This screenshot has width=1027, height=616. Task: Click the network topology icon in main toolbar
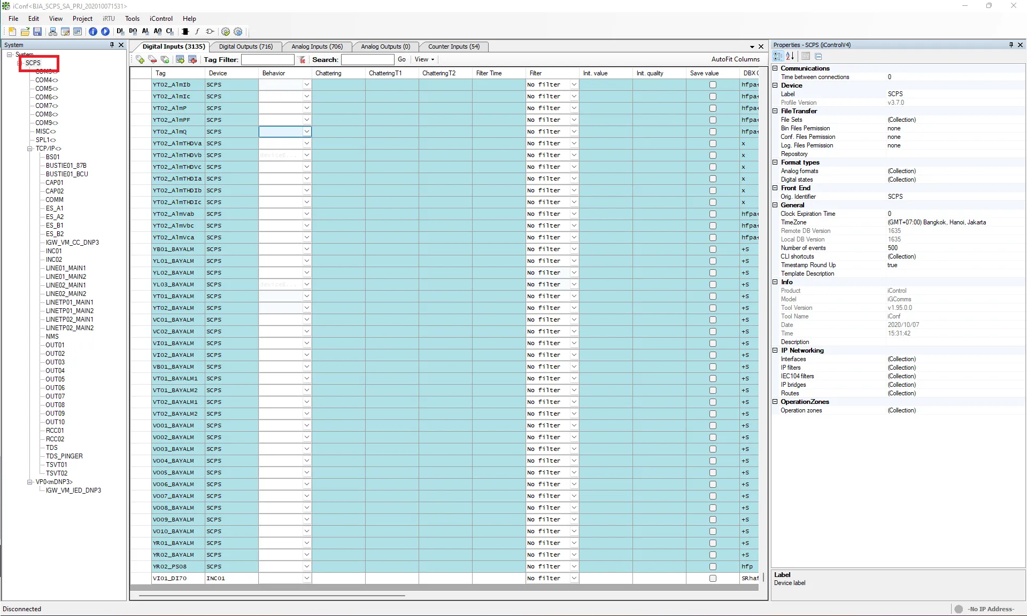click(x=52, y=32)
